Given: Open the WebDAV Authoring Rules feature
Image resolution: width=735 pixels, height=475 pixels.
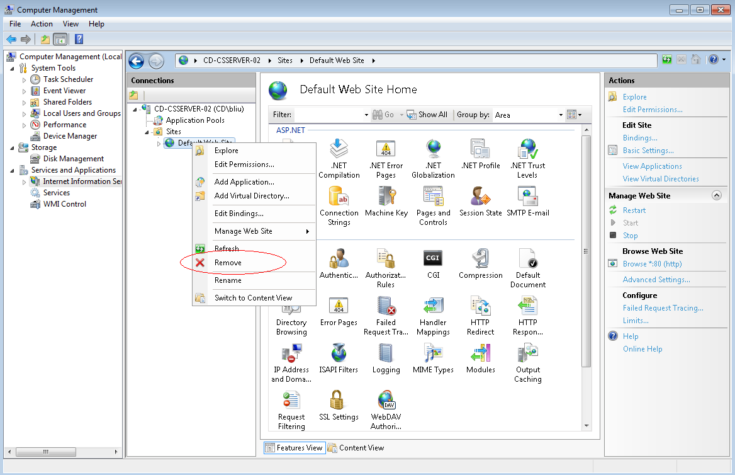Looking at the screenshot, I should [386, 411].
